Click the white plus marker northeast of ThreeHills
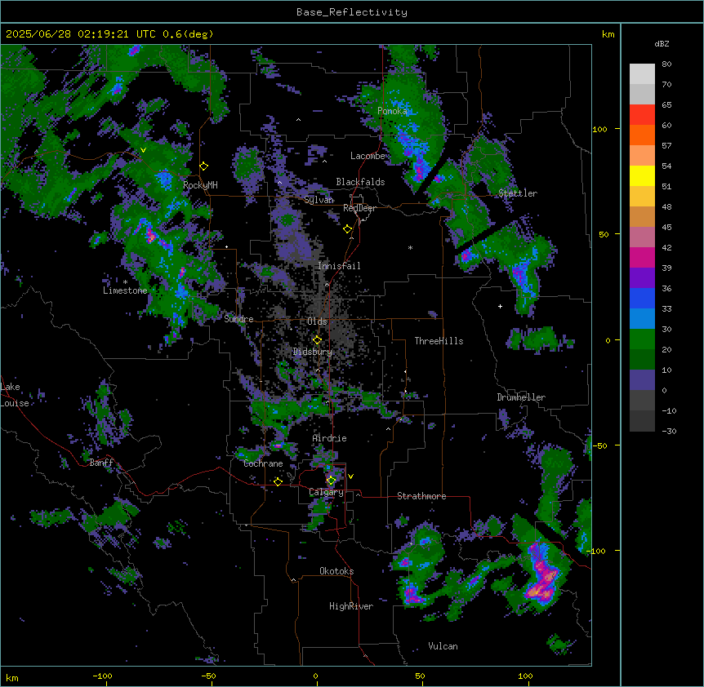The width and height of the screenshot is (704, 687). 500,306
